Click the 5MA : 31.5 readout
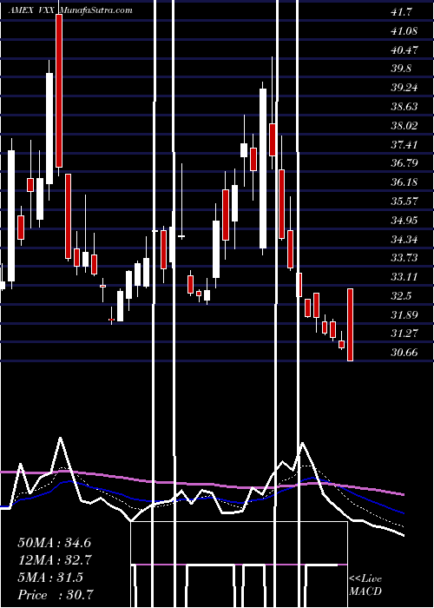The image size is (434, 608). pos(50,578)
